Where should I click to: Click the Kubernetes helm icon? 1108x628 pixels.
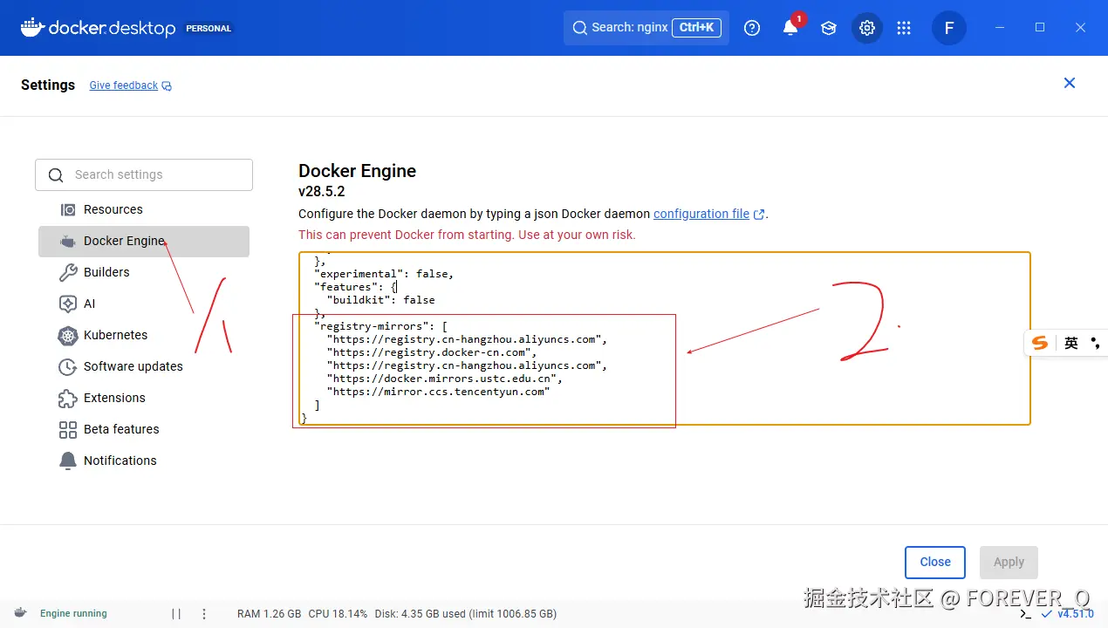(68, 335)
